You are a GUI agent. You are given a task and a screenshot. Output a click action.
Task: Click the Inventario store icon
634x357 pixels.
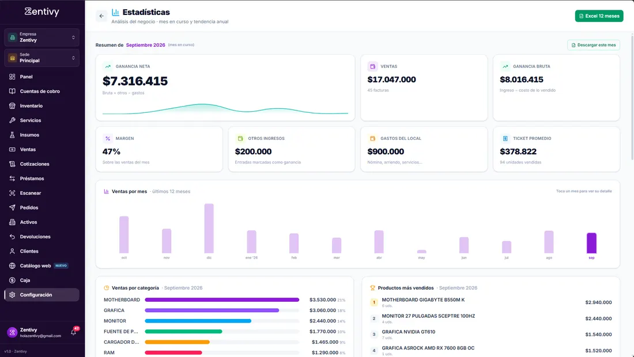[x=12, y=106]
